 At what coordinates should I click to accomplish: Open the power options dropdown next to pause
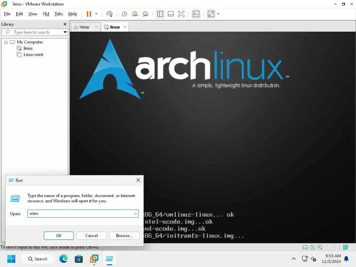(96, 14)
